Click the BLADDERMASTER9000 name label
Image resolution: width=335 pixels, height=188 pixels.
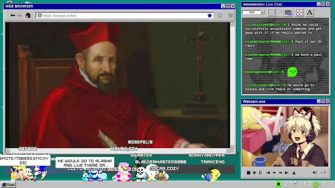(161, 162)
